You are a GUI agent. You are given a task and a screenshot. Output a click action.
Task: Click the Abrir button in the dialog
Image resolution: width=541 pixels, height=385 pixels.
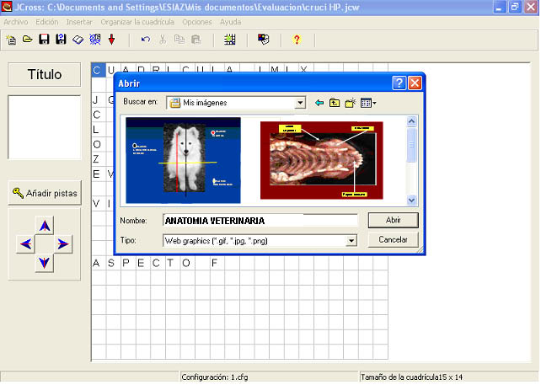point(393,220)
